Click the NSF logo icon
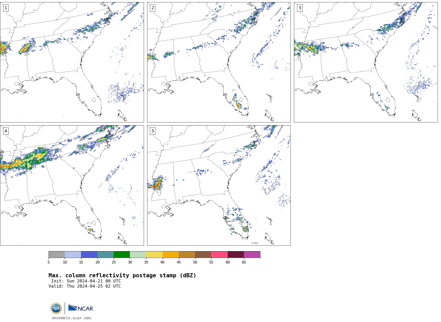 tap(56, 308)
